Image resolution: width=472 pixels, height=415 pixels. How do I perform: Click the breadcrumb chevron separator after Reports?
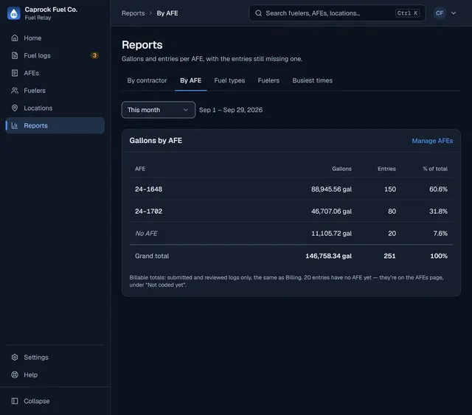click(x=150, y=13)
